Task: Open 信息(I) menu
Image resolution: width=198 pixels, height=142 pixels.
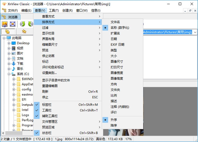Action: [x=96, y=10]
